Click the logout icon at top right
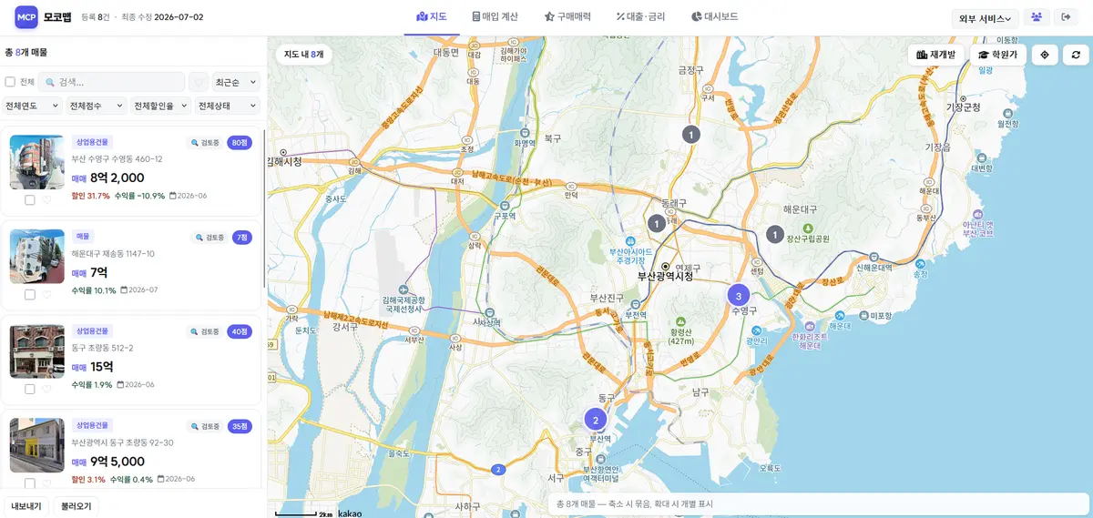The height and width of the screenshot is (518, 1093). coord(1066,17)
